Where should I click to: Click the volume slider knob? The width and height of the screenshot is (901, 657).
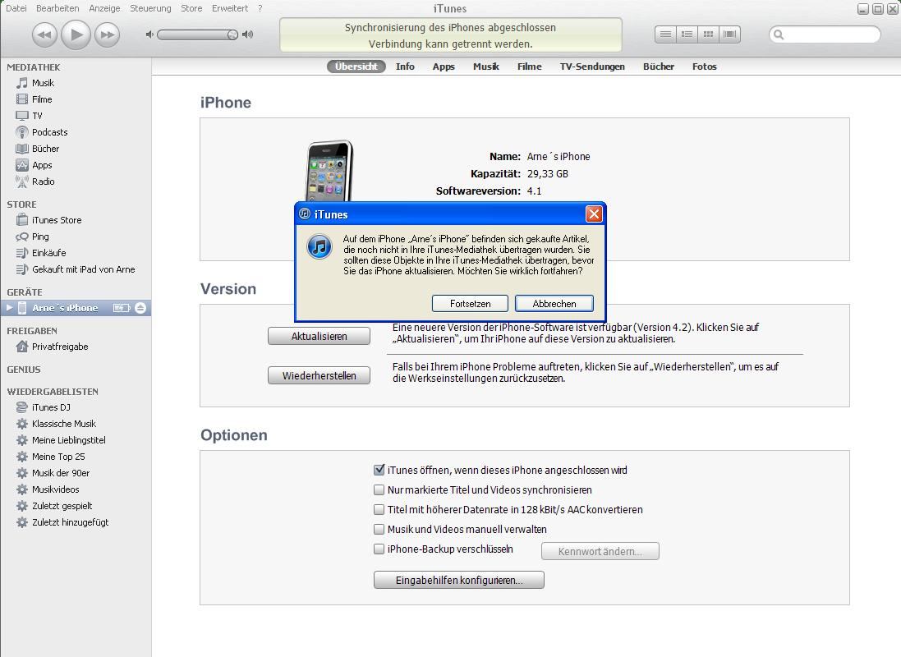232,34
